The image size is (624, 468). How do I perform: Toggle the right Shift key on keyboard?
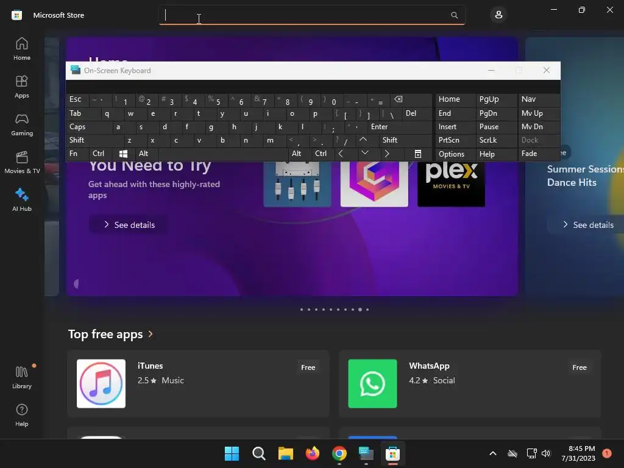[405, 140]
